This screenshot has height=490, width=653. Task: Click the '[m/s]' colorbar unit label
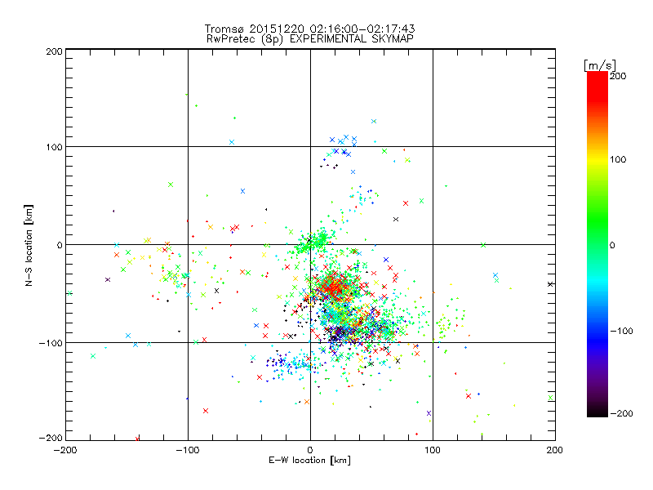600,65
